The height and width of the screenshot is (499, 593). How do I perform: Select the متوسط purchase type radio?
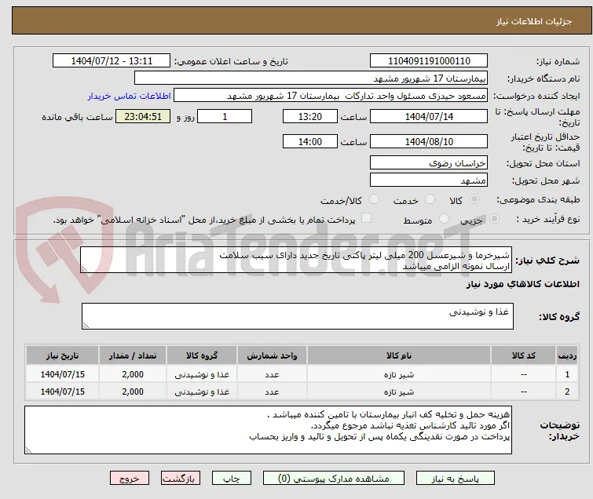click(x=444, y=219)
